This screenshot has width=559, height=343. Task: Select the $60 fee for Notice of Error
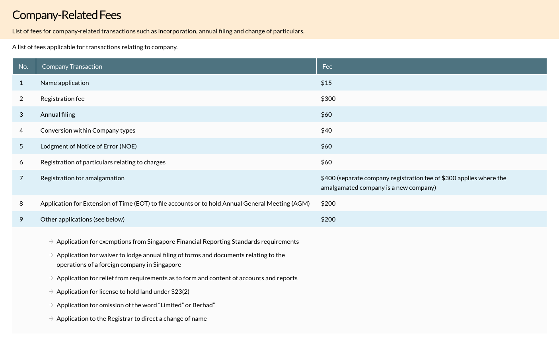click(326, 146)
